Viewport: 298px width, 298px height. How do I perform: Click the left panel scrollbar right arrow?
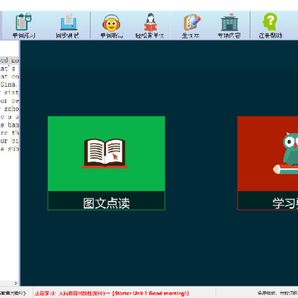(16, 283)
